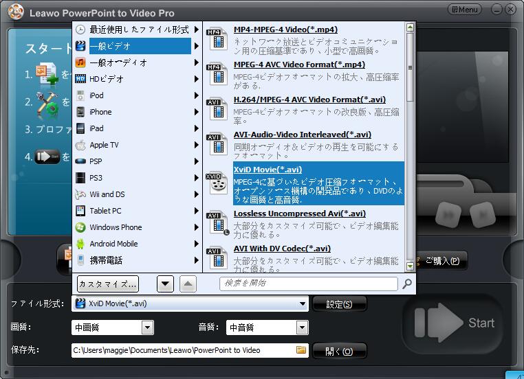Open the ファイル形式 dropdown

[x=303, y=304]
